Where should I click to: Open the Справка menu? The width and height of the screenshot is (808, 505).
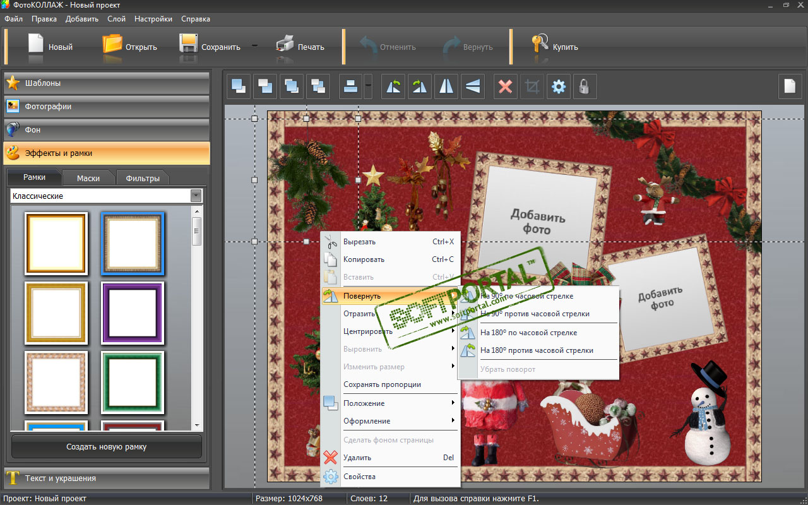tap(196, 19)
